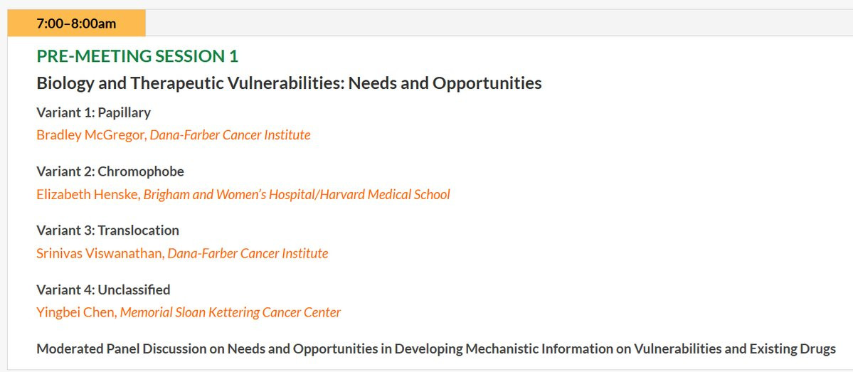The image size is (853, 372).
Task: Open the PRE-MEETING SESSION 1 heading
Action: point(137,56)
